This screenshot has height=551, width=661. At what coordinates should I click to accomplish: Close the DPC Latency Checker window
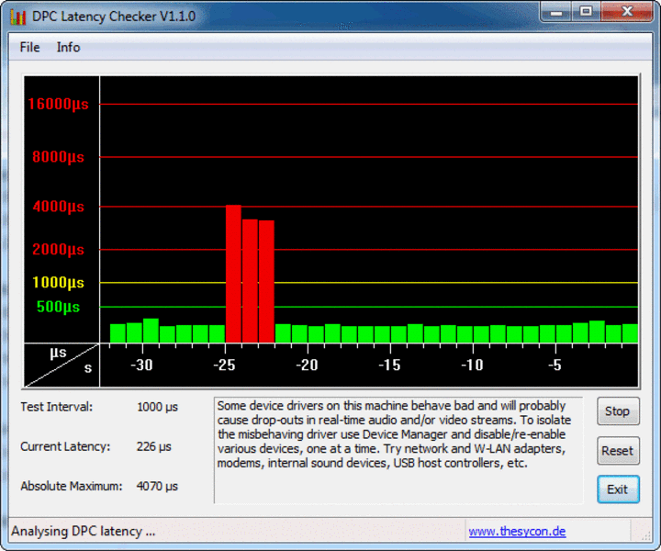[x=627, y=12]
